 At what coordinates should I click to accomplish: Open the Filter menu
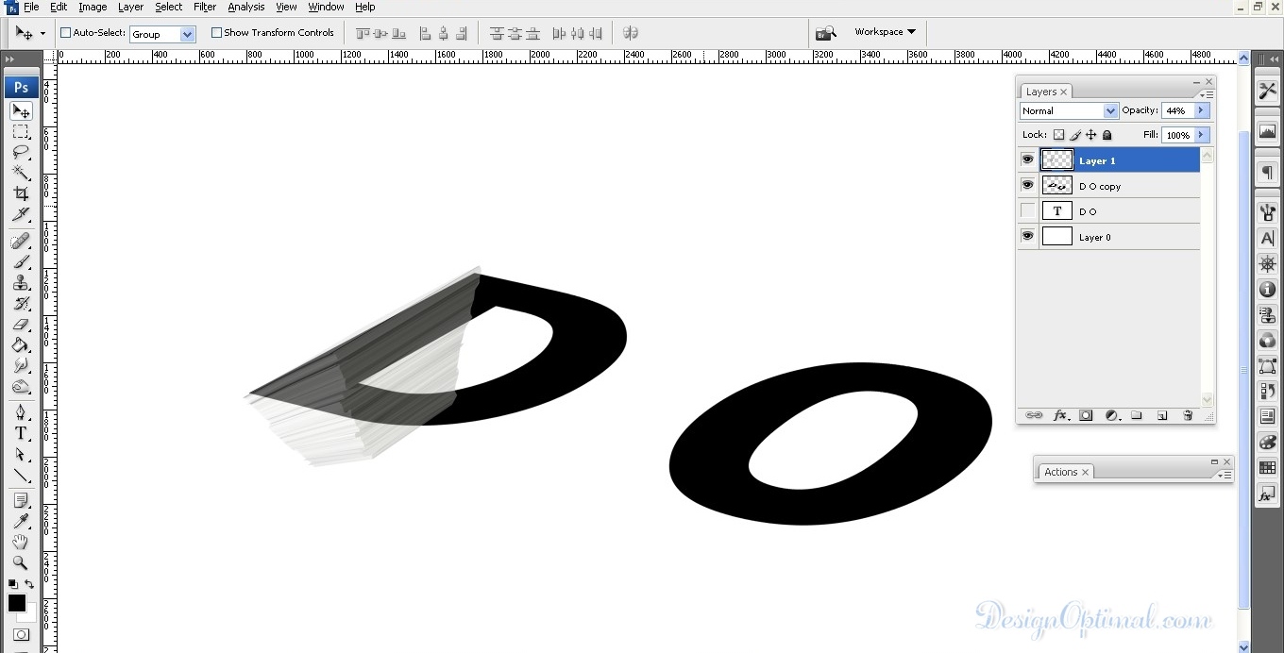tap(205, 7)
